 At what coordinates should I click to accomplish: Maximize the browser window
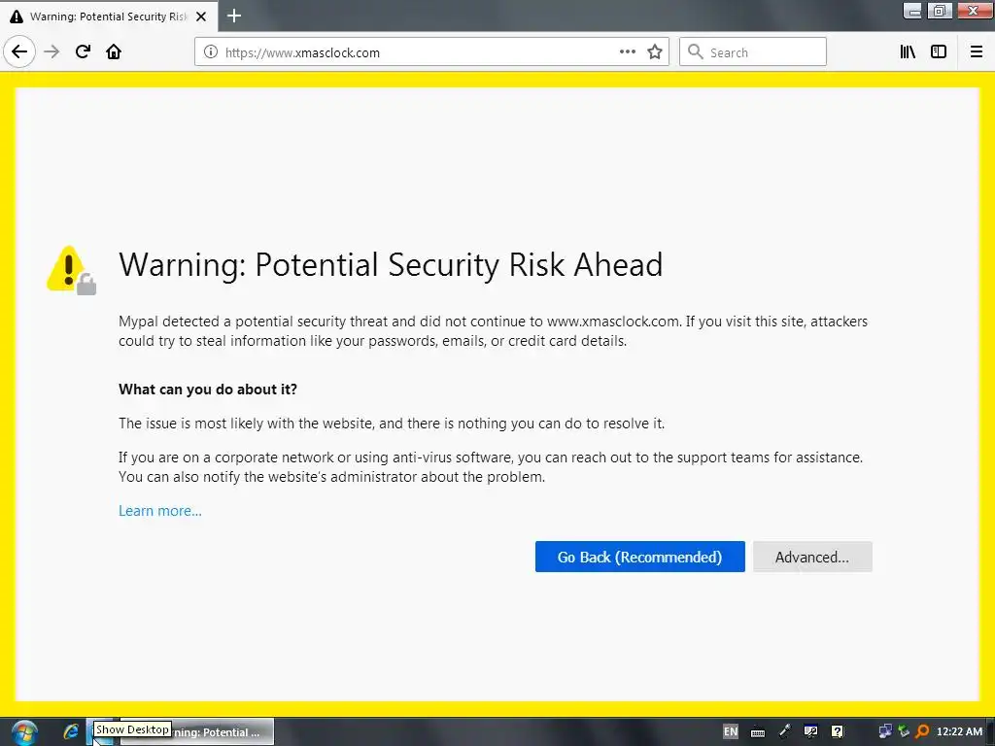tap(940, 10)
